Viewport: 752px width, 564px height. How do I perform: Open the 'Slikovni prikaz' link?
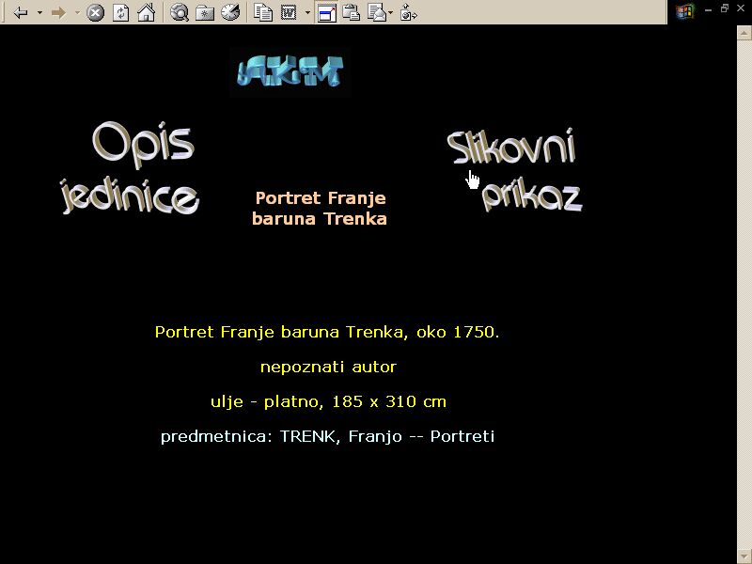[x=514, y=171]
